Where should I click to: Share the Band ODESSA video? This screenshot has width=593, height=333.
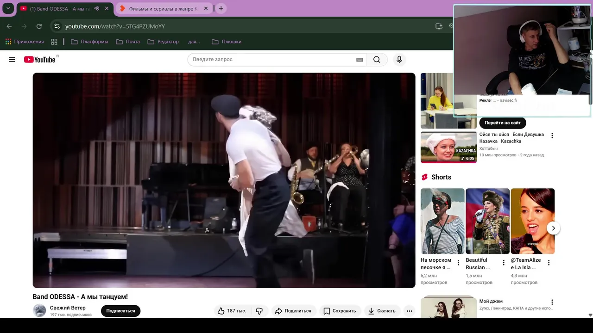pyautogui.click(x=294, y=311)
